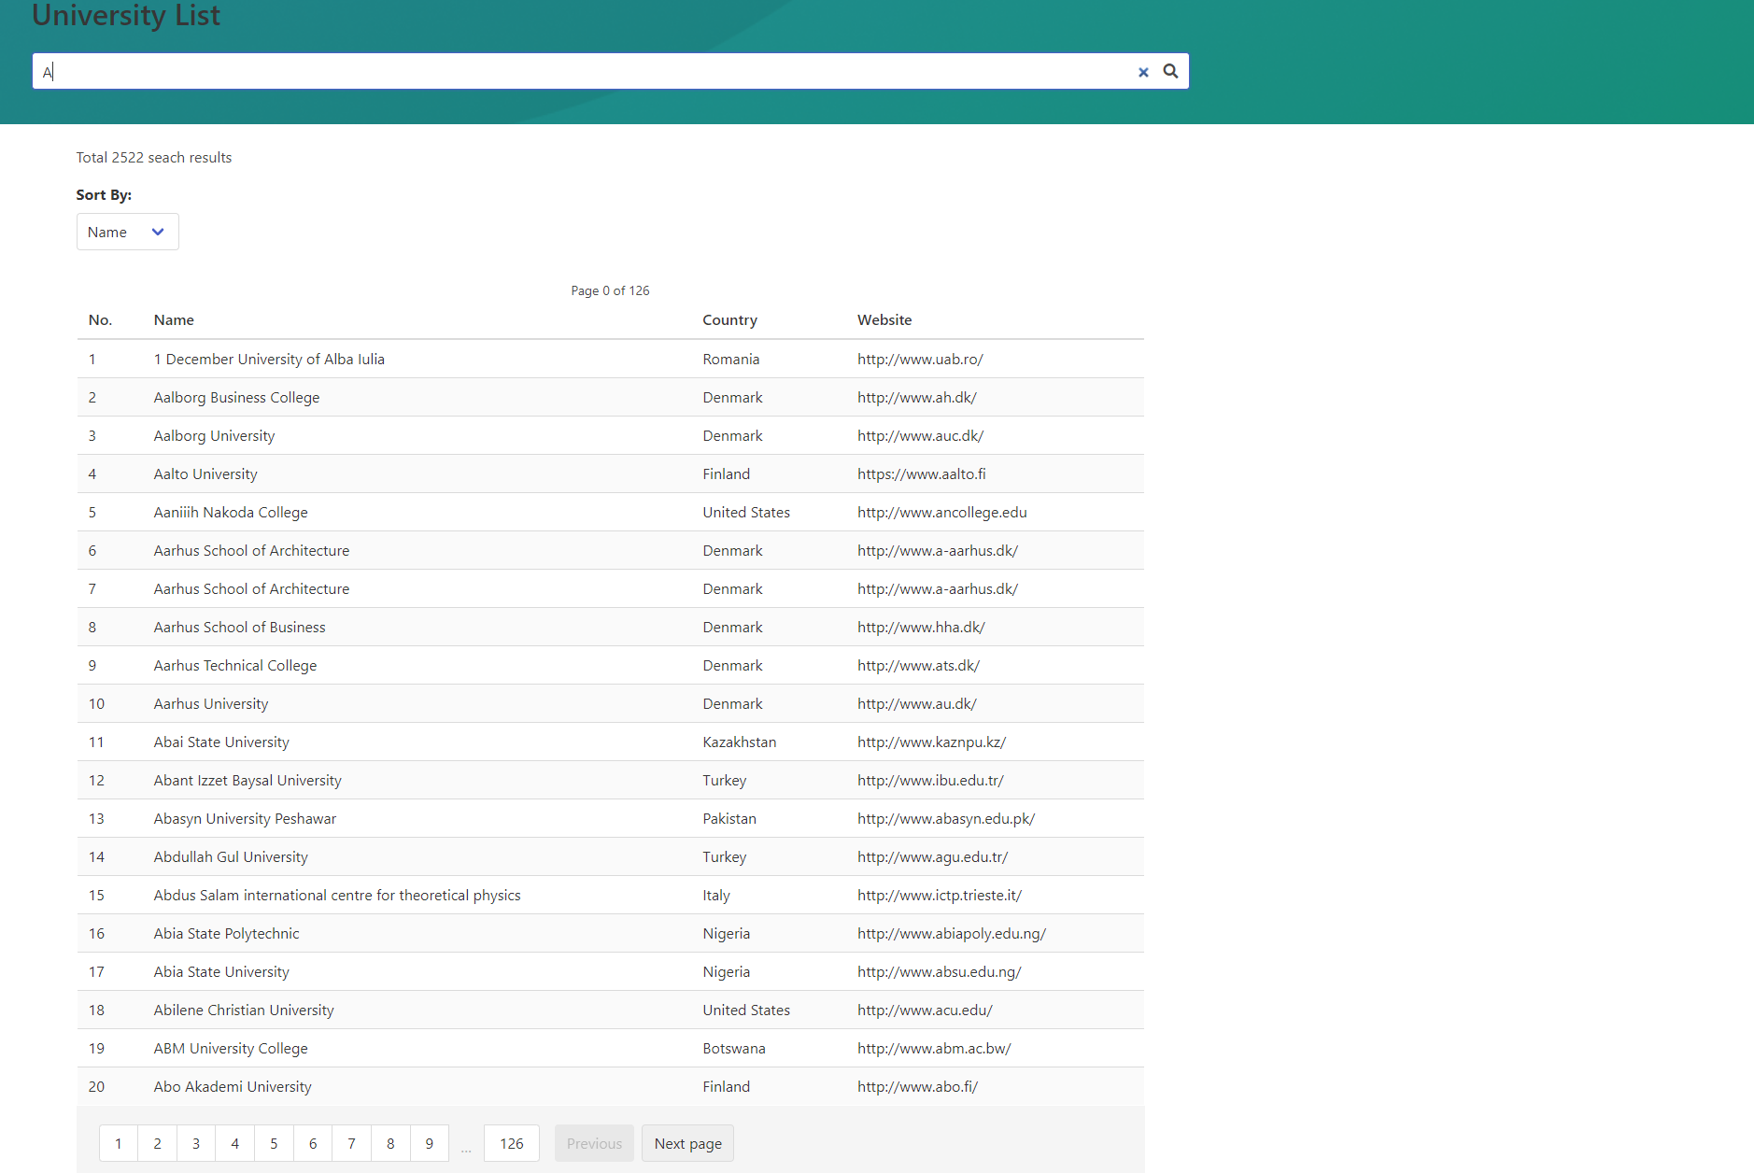Navigate to page 126
The image size is (1754, 1173).
click(x=511, y=1142)
